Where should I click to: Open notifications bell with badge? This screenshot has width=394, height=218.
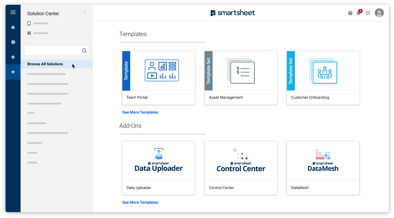click(x=359, y=13)
